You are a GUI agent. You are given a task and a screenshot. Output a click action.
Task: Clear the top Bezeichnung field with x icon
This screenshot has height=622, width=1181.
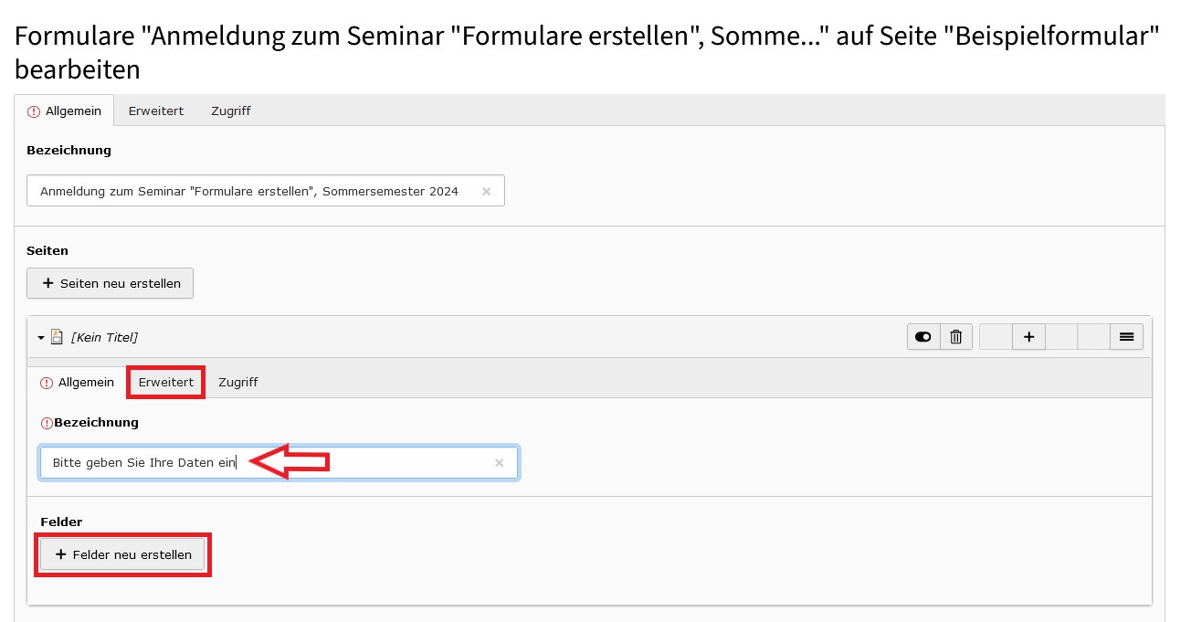(x=486, y=191)
